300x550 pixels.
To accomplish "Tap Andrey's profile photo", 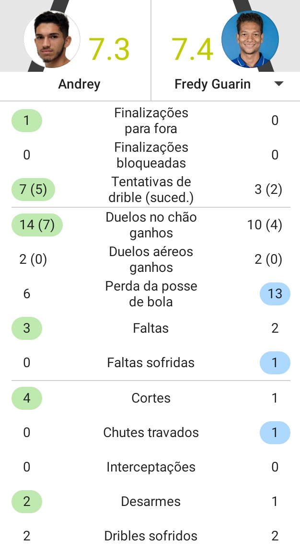I will 52,40.
